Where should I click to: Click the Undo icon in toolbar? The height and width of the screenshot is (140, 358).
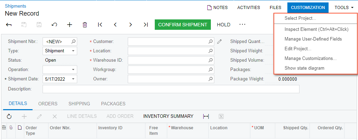pos(54,25)
